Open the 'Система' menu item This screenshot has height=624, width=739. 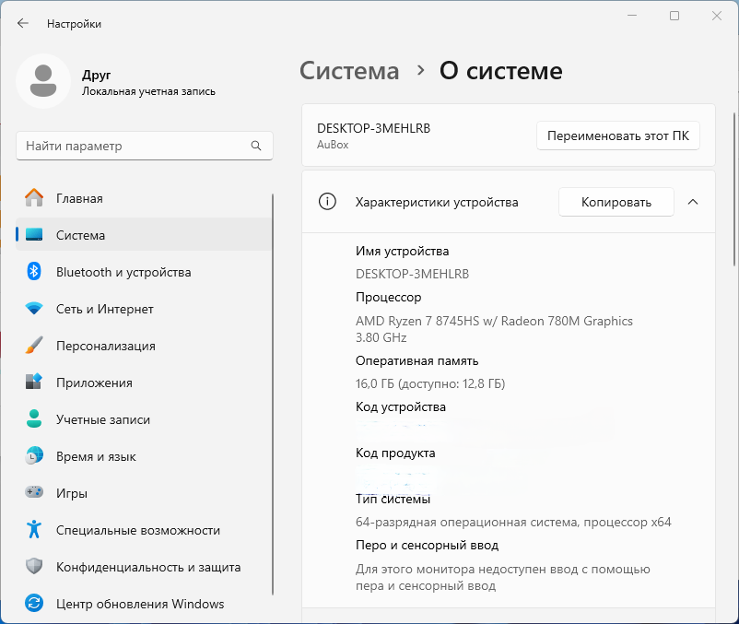coord(80,235)
